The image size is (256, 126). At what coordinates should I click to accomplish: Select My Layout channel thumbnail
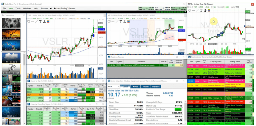(11, 23)
